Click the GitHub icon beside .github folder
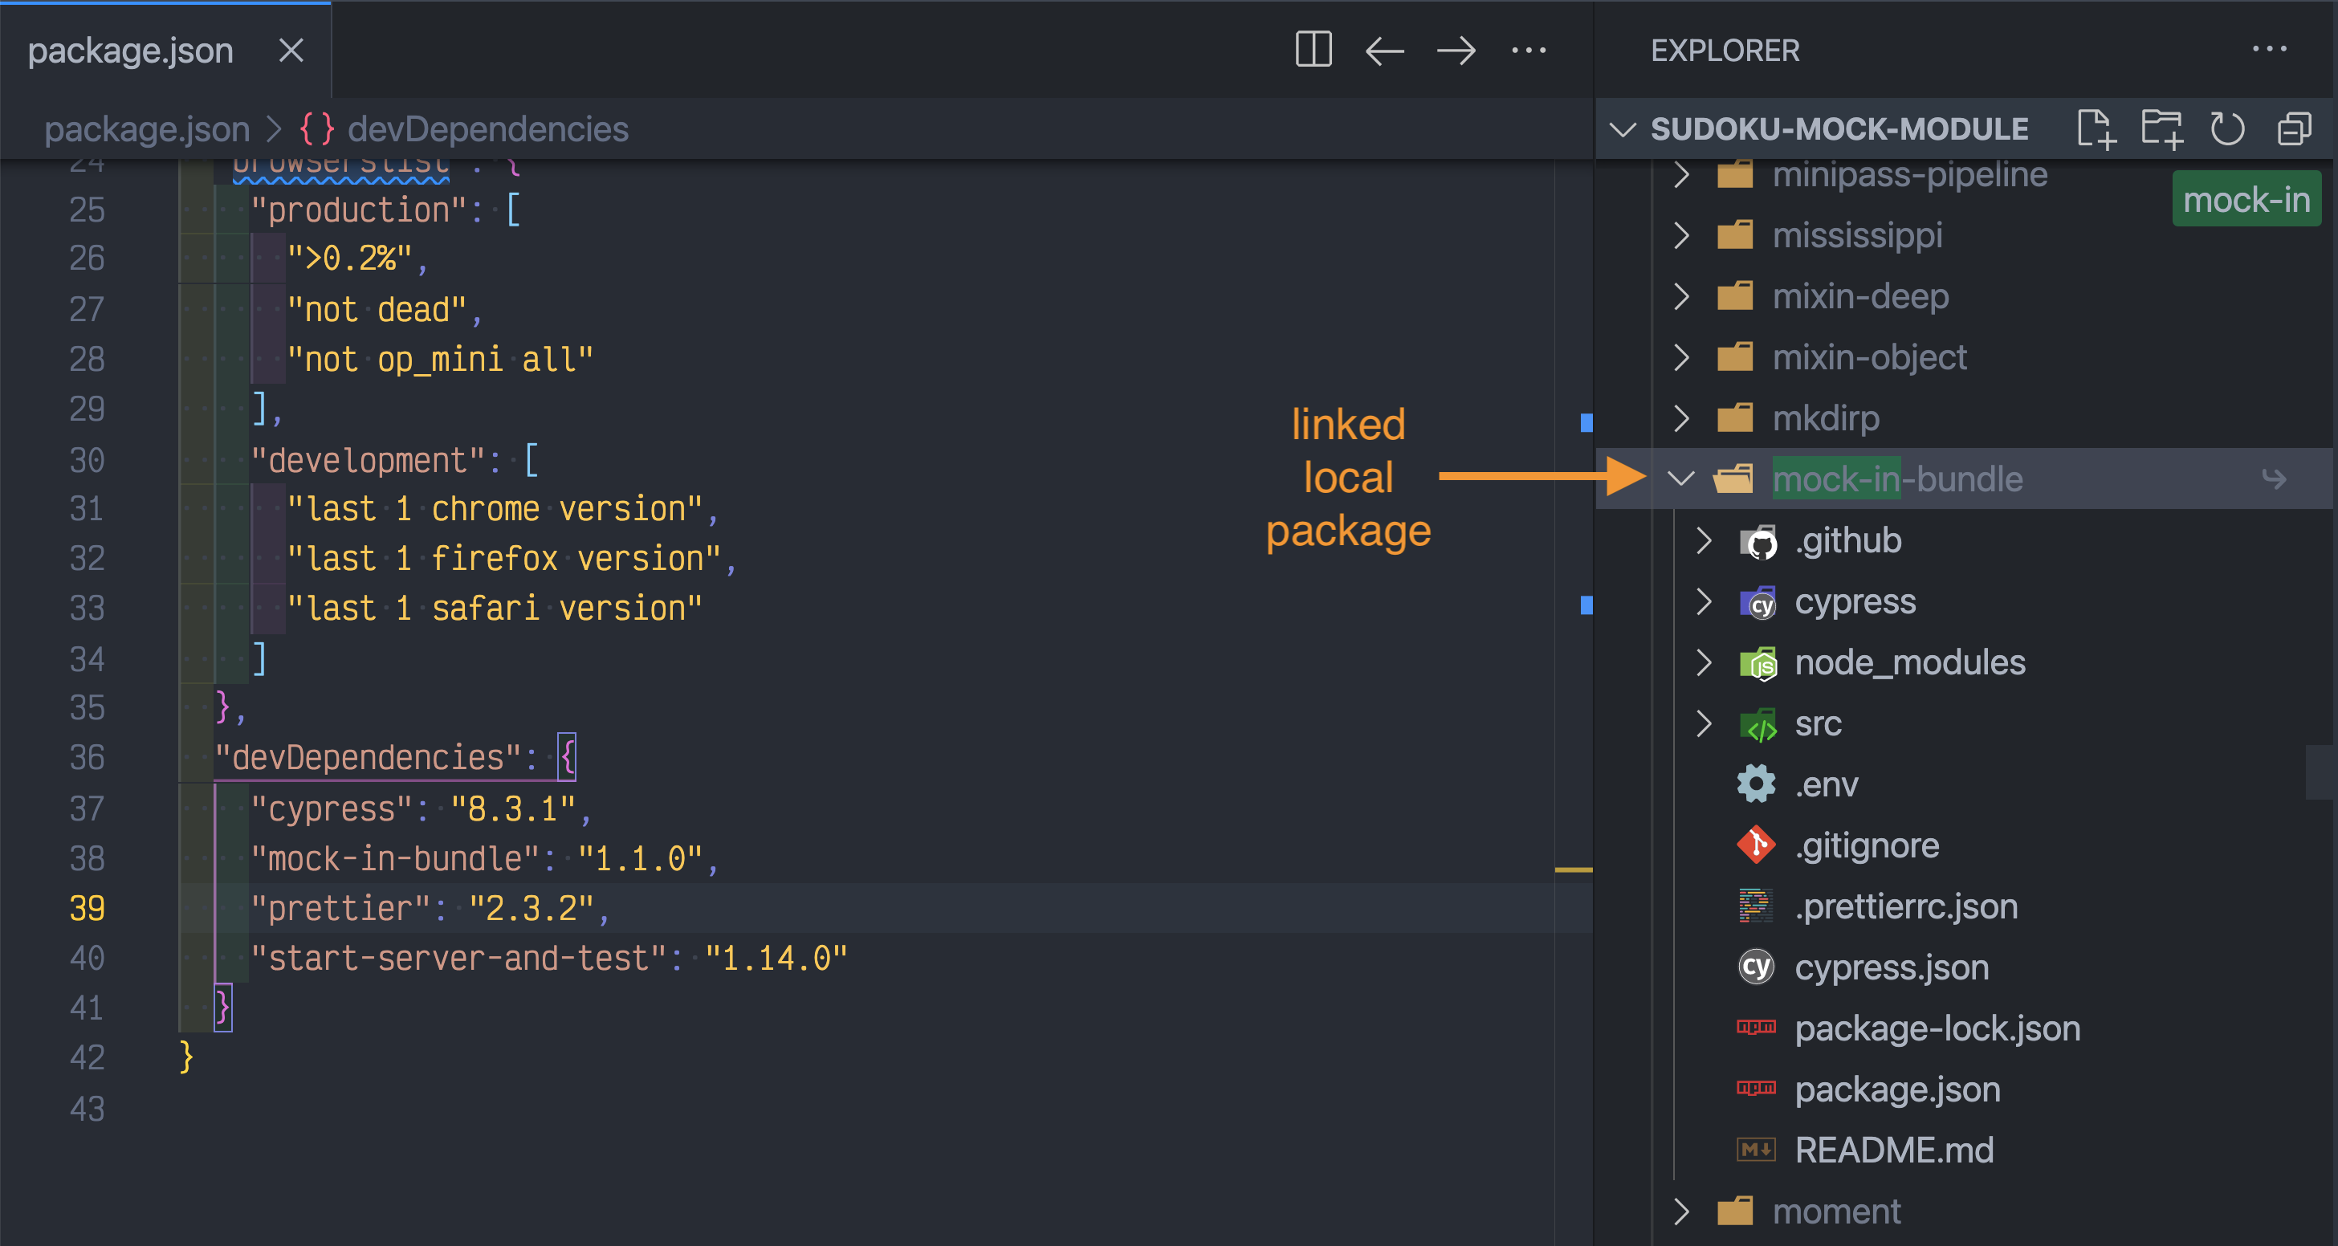The width and height of the screenshot is (2338, 1246). point(1759,540)
